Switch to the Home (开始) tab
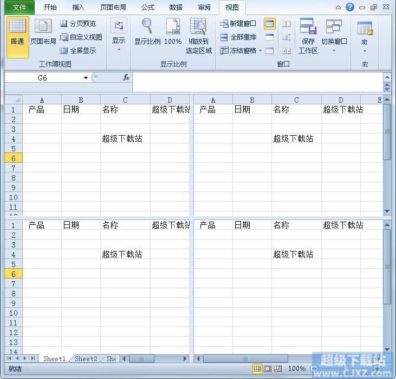This screenshot has width=396, height=379. 50,8
